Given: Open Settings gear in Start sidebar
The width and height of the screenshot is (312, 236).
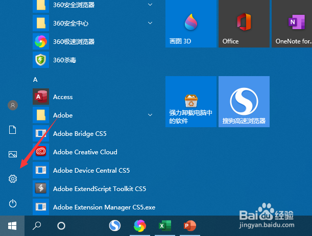Looking at the screenshot, I should (x=13, y=179).
